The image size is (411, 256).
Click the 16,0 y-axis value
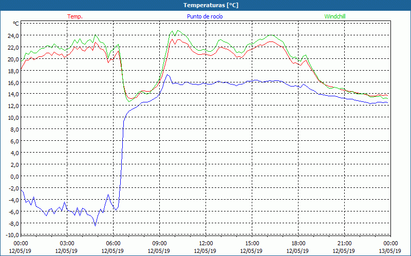(x=13, y=83)
